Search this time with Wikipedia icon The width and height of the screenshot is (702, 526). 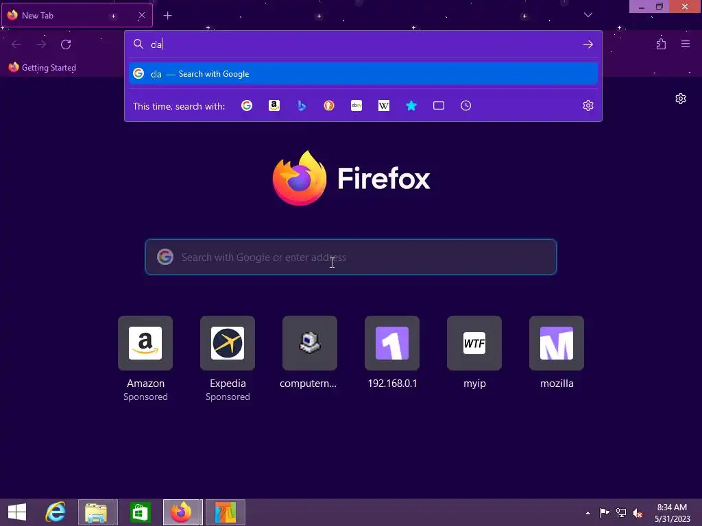(x=384, y=105)
